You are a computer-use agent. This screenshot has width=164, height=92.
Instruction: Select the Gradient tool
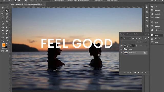[x=3, y=27]
